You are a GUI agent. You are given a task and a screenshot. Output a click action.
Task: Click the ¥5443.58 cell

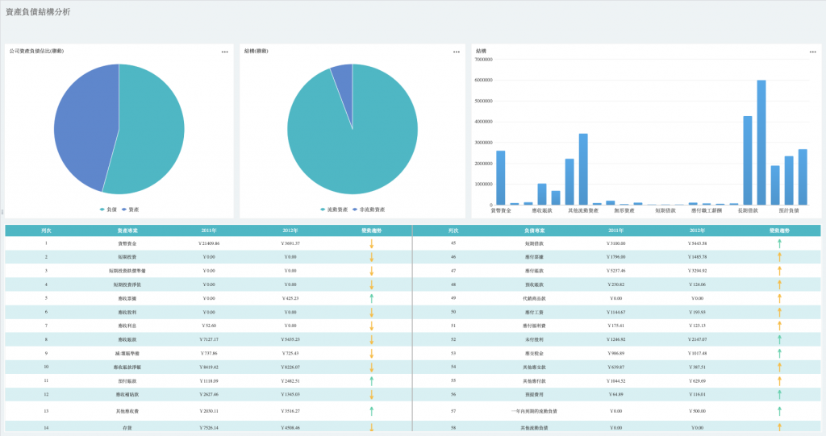coord(697,244)
